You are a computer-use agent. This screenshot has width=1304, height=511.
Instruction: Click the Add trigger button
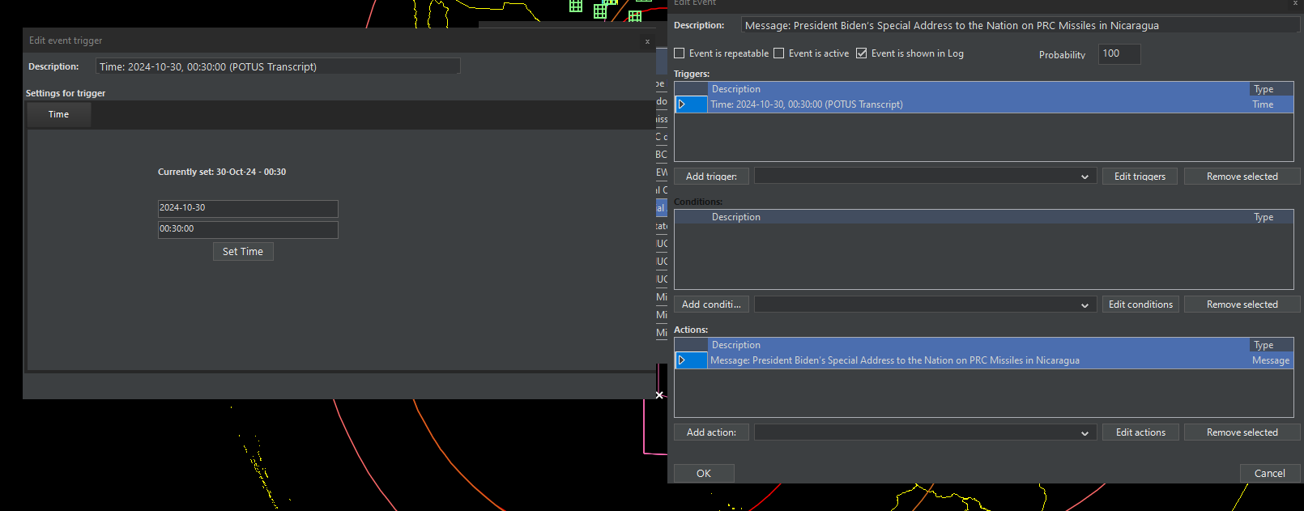point(711,177)
